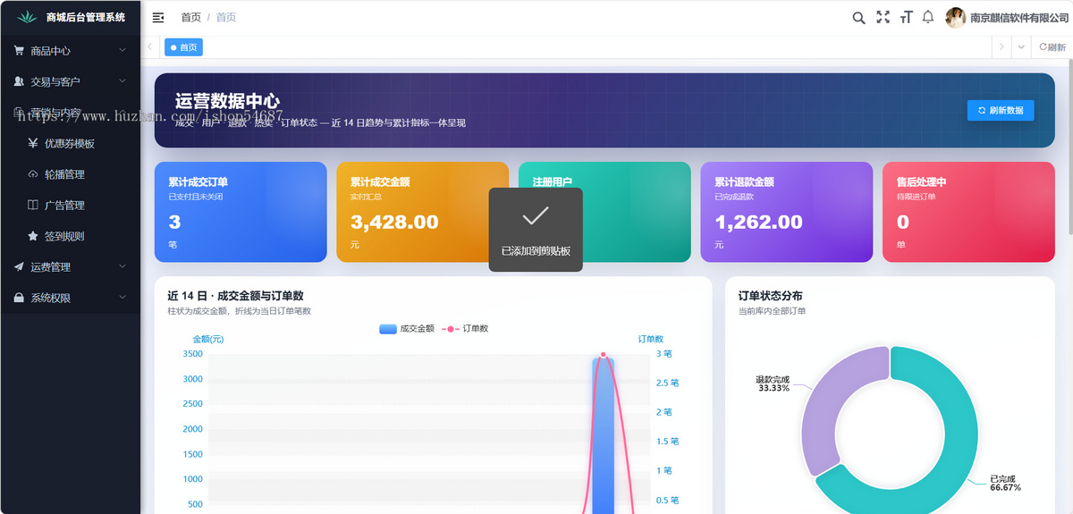Screen dimensions: 1073x514
Task: Click the 运营数据中心 heading
Action: 227,101
